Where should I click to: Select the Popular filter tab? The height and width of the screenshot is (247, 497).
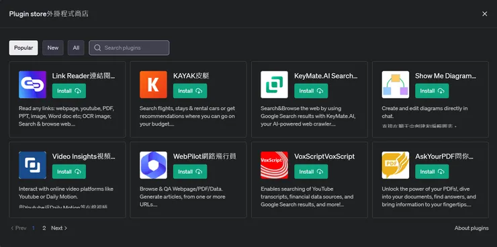(24, 48)
